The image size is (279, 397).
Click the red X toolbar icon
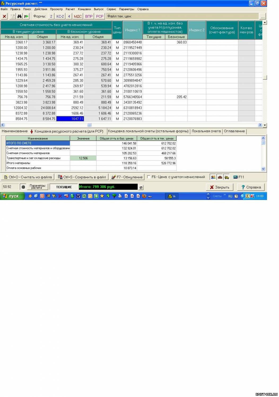click(4, 16)
